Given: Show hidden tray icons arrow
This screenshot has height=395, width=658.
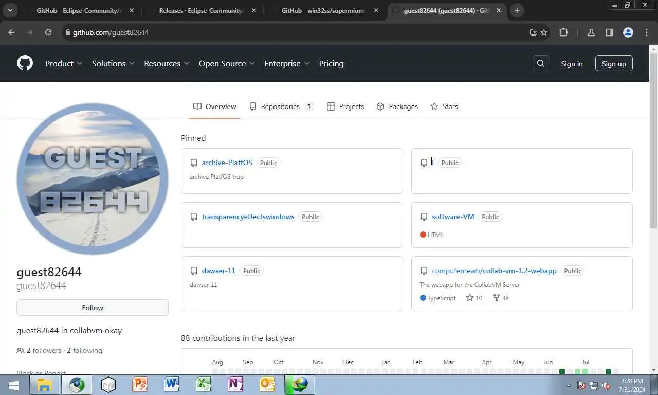Looking at the screenshot, I should click(x=569, y=385).
